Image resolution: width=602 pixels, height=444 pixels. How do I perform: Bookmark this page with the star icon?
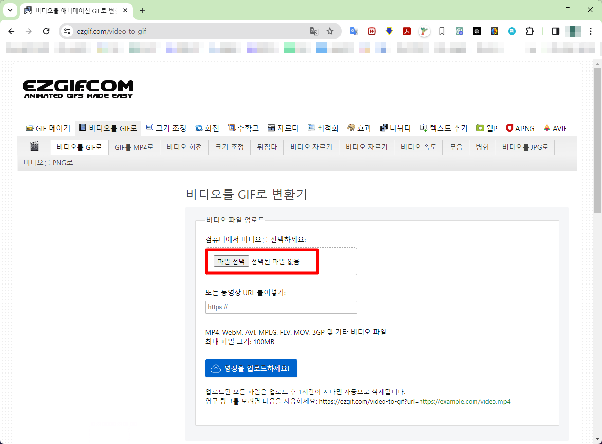[x=330, y=31]
